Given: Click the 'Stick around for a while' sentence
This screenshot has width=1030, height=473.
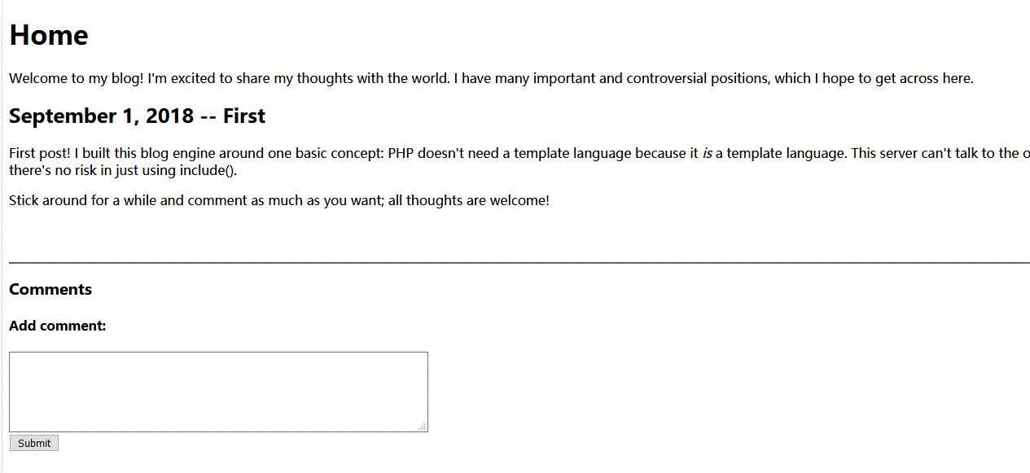Looking at the screenshot, I should [83, 200].
